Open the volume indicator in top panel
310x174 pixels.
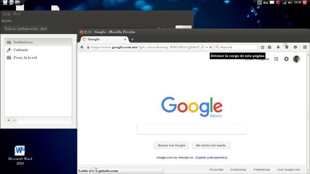pyautogui.click(x=290, y=2)
